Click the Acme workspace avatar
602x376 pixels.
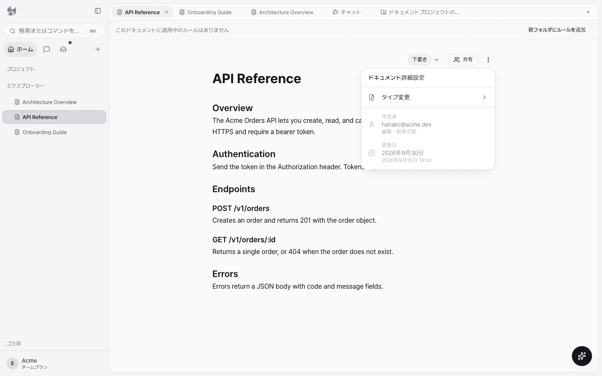pyautogui.click(x=13, y=363)
